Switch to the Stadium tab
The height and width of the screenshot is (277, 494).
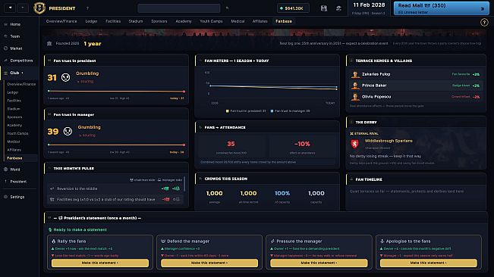[136, 21]
